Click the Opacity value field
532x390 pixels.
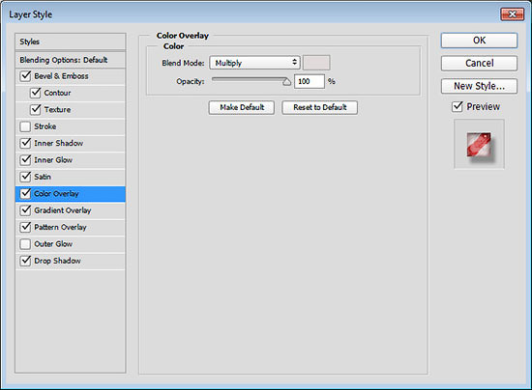[x=310, y=81]
